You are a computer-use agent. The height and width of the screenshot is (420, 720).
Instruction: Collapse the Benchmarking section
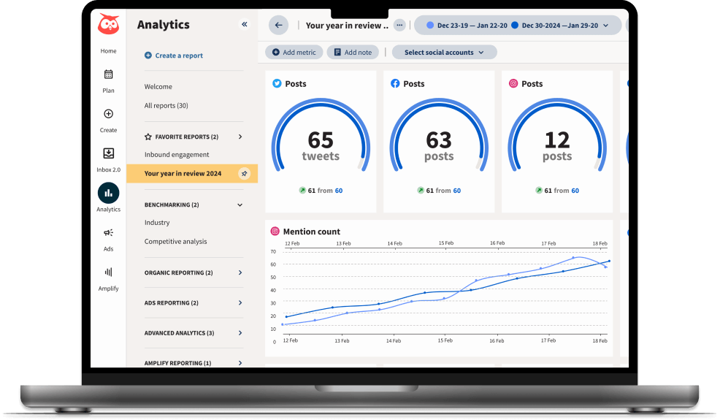coord(240,205)
